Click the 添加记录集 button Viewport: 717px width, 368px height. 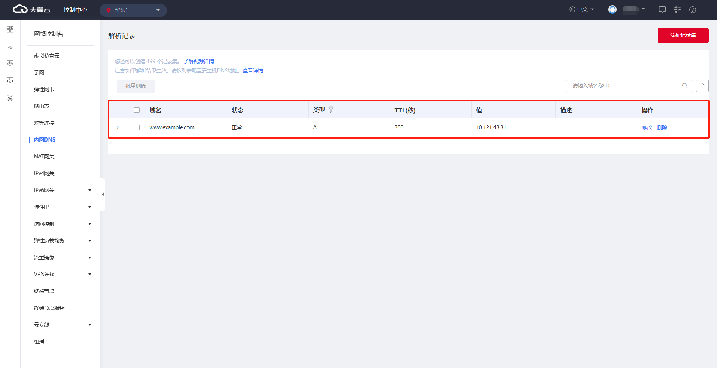683,35
